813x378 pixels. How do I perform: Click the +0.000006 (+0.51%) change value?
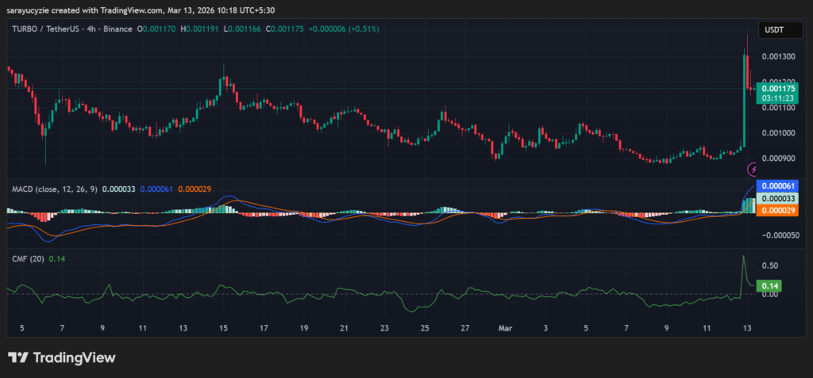point(345,29)
